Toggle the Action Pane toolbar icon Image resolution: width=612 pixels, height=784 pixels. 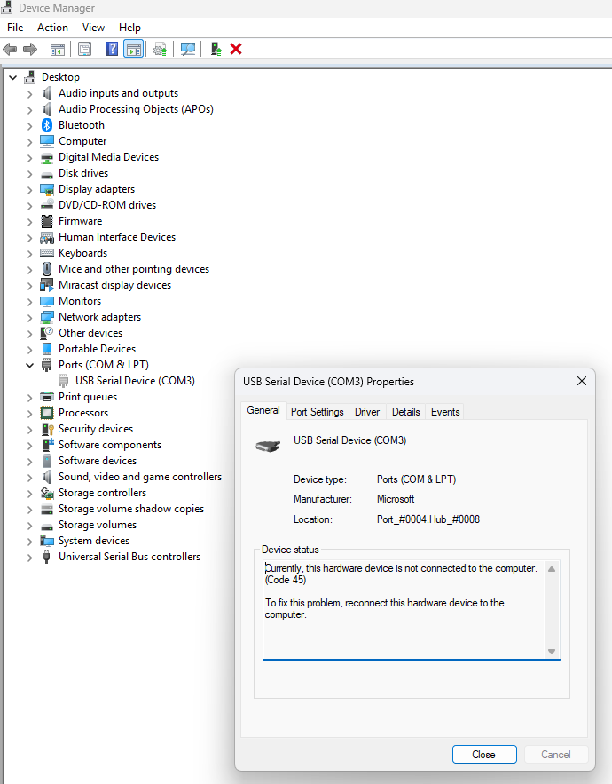(x=133, y=49)
